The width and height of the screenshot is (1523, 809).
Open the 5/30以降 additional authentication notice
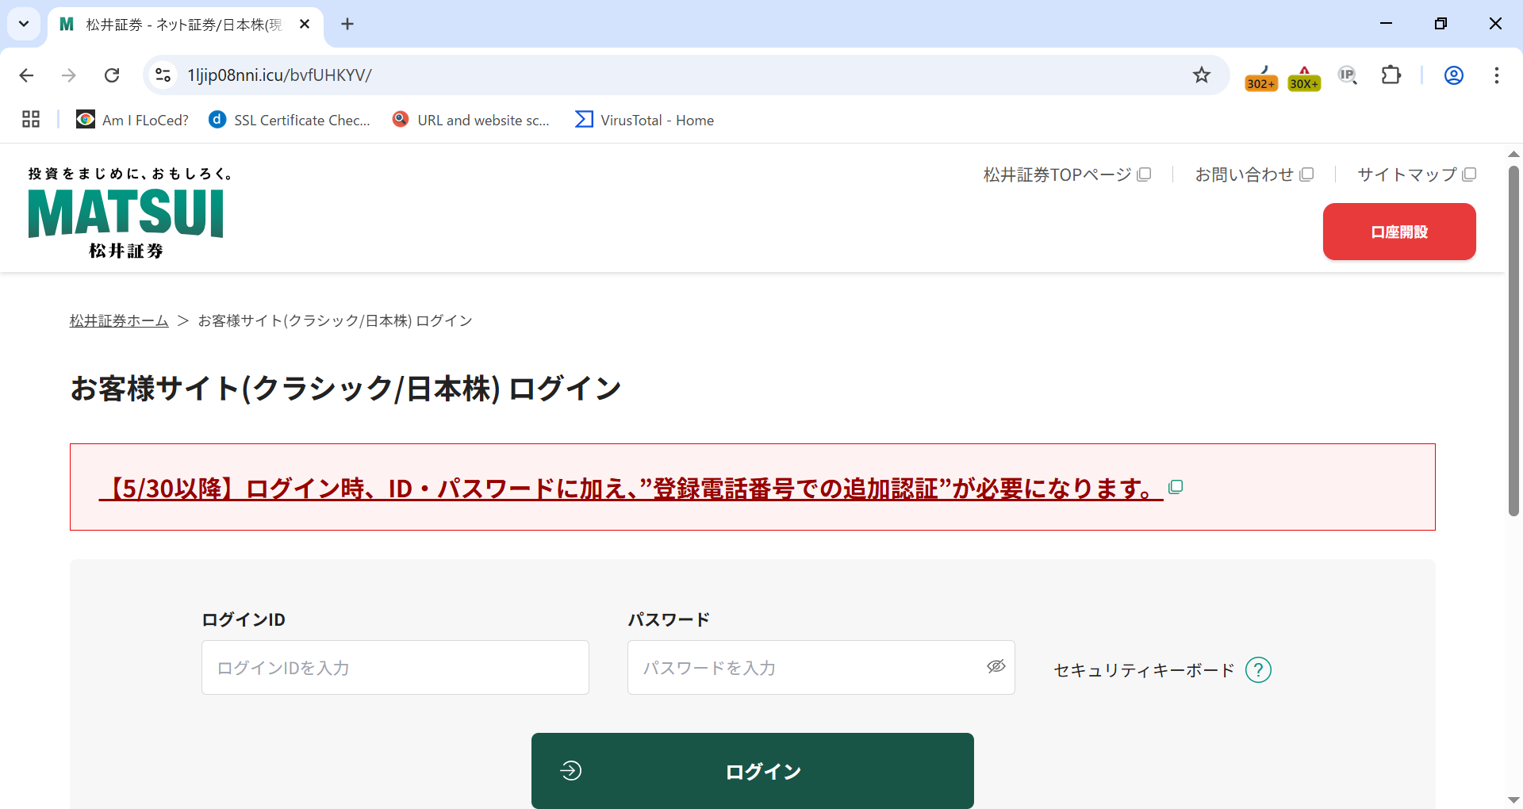(x=631, y=489)
